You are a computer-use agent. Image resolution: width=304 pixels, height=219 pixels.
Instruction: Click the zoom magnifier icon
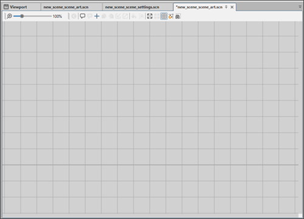[9, 16]
